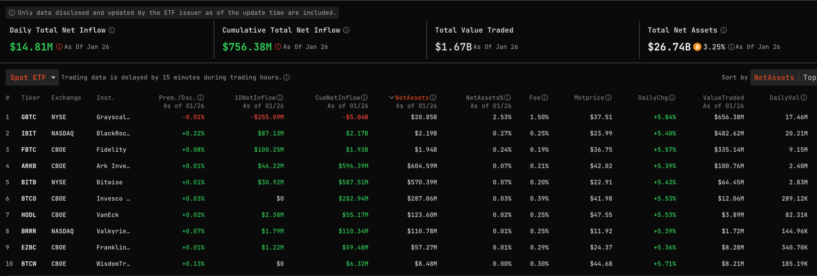Click the $20.85B net assets value

(x=424, y=117)
